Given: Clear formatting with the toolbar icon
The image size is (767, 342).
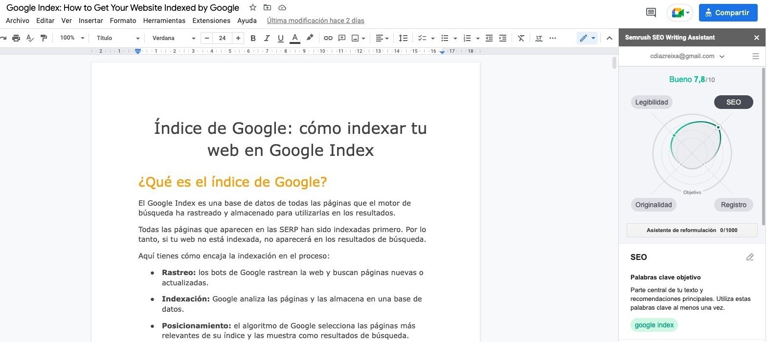Looking at the screenshot, I should (521, 38).
